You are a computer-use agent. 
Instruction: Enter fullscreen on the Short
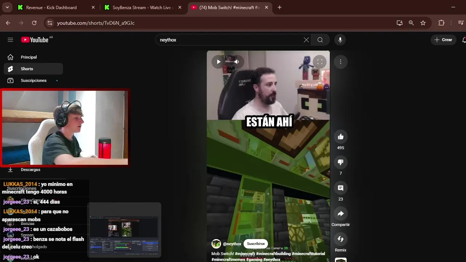(x=320, y=61)
